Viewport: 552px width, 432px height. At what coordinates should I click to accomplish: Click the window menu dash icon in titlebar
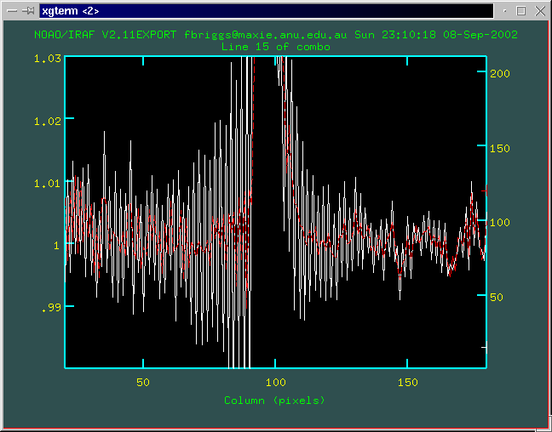(12, 11)
